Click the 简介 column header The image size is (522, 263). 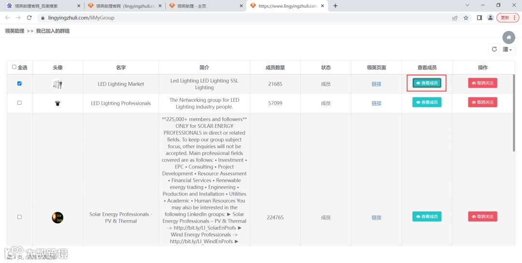coord(204,68)
